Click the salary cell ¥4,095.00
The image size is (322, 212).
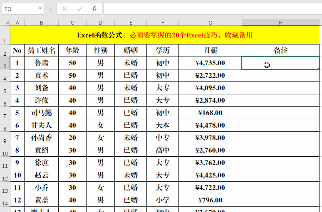(x=210, y=88)
